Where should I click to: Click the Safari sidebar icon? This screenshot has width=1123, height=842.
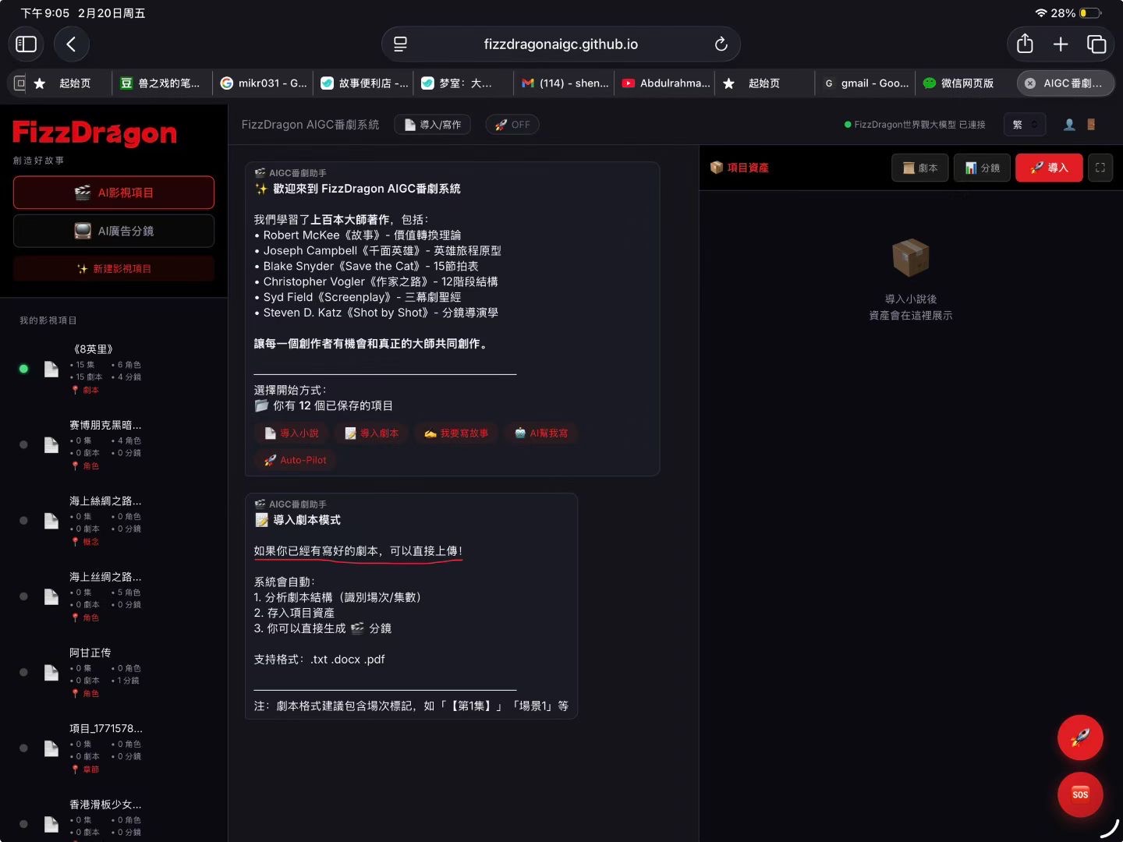(x=27, y=44)
